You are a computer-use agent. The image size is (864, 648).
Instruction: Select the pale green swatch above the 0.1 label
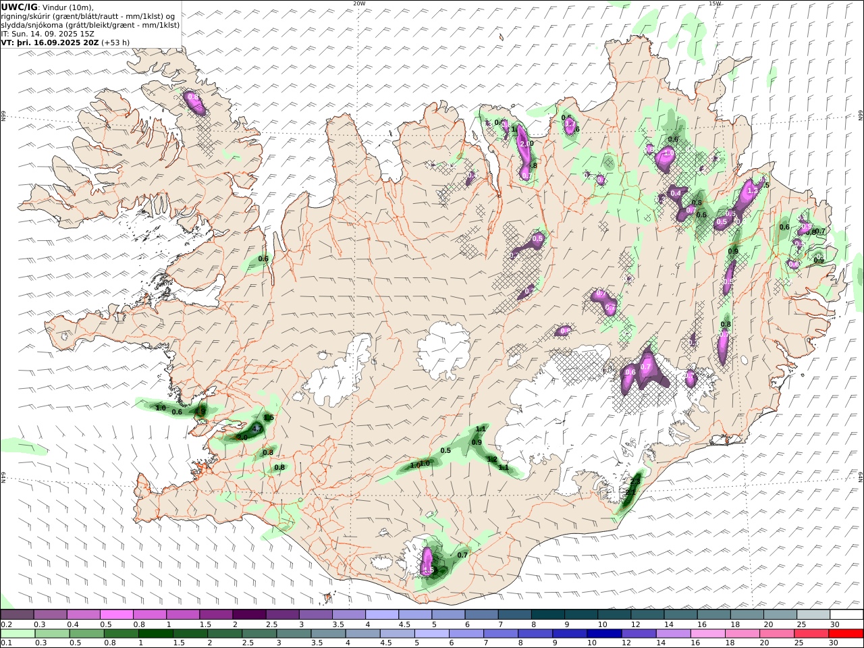click(18, 634)
